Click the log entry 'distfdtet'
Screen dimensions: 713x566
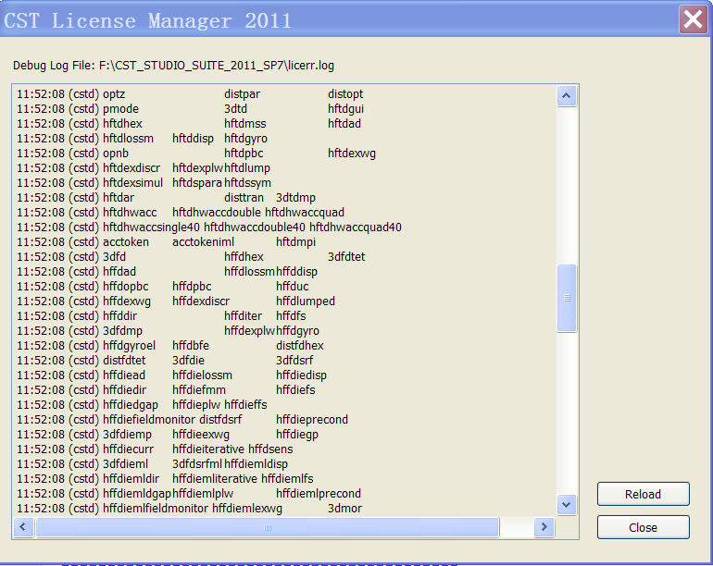(x=124, y=361)
